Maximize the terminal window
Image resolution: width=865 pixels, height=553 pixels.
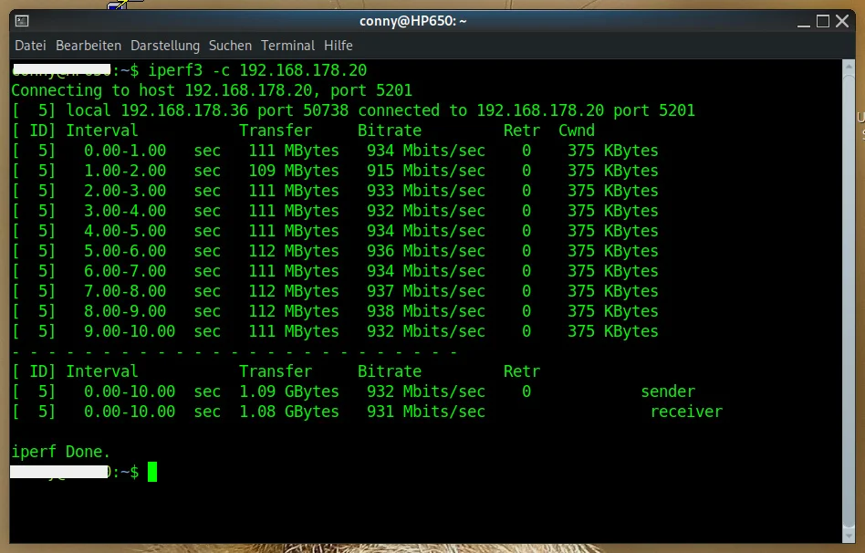pyautogui.click(x=823, y=22)
